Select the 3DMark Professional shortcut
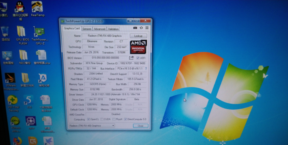 click(x=11, y=82)
